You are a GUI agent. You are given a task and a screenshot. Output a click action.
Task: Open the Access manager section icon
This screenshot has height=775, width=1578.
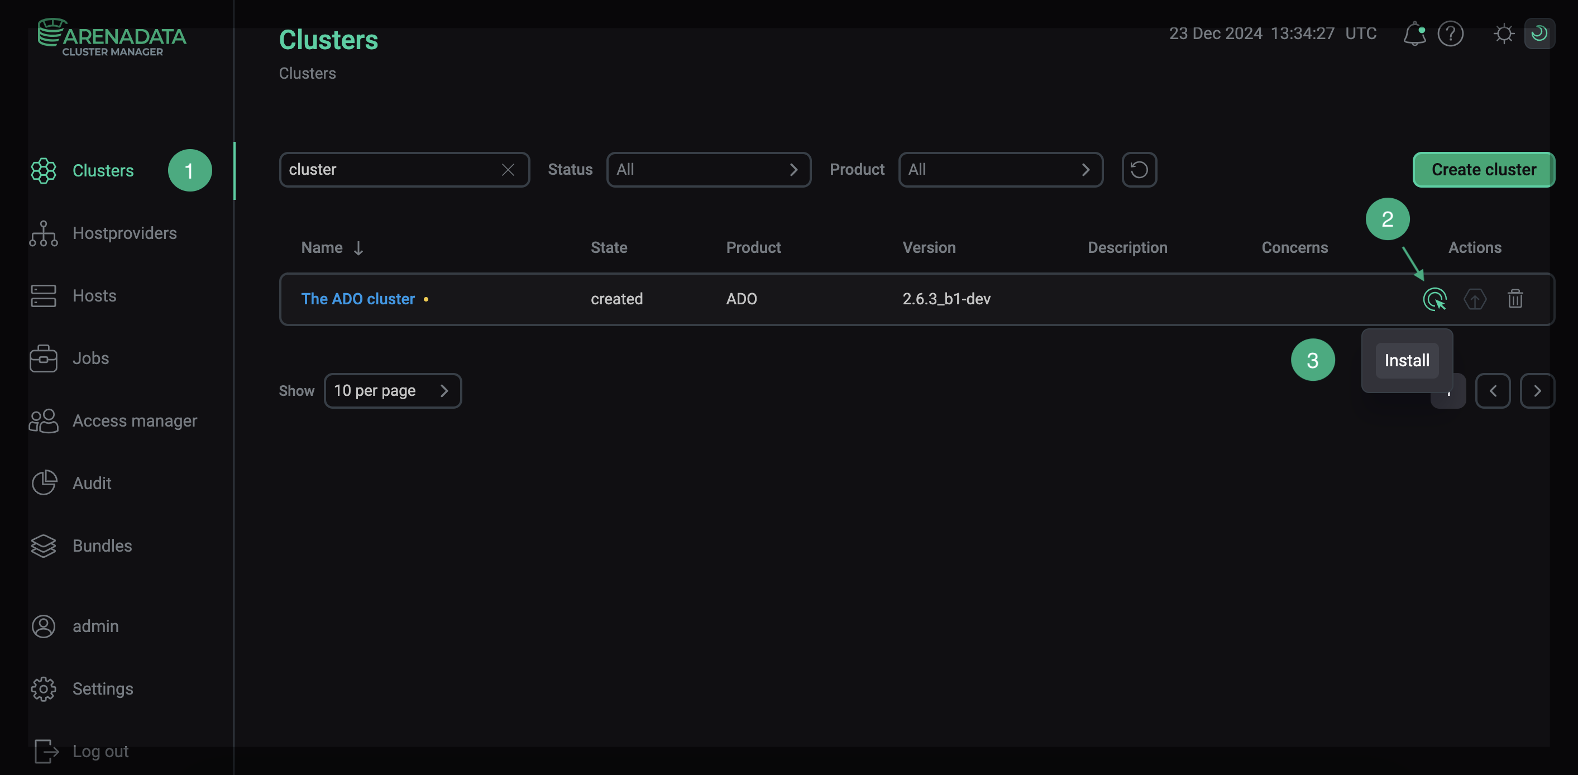click(43, 421)
